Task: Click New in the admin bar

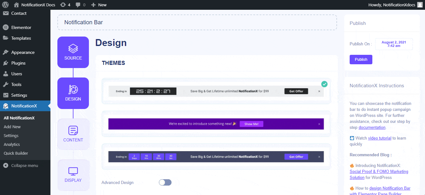Action: click(x=102, y=5)
